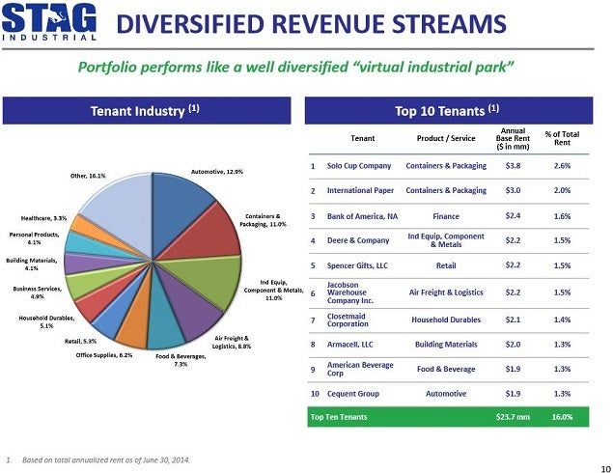
Task: Select the 'Jacobson Warehouse Company Inc.' cell
Action: point(350,292)
